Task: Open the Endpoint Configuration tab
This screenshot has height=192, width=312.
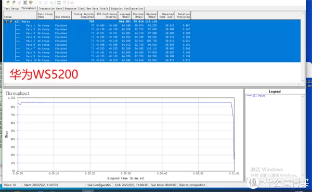Action: coord(127,8)
